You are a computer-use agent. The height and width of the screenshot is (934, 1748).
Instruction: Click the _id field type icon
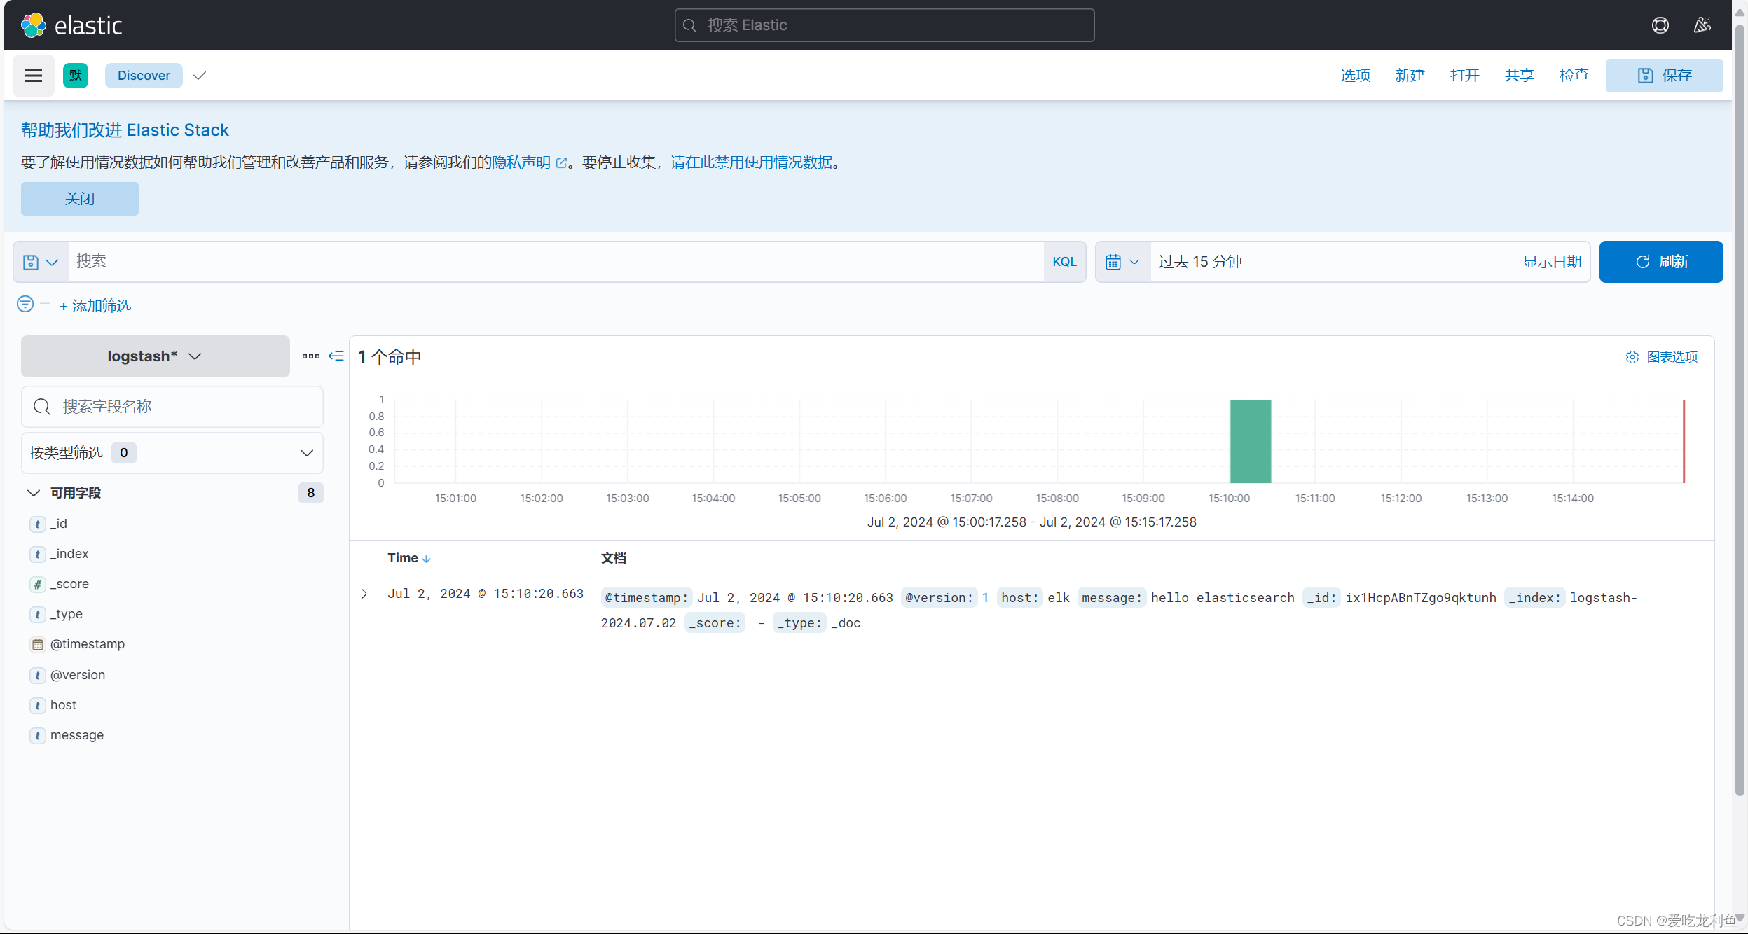[x=38, y=524]
